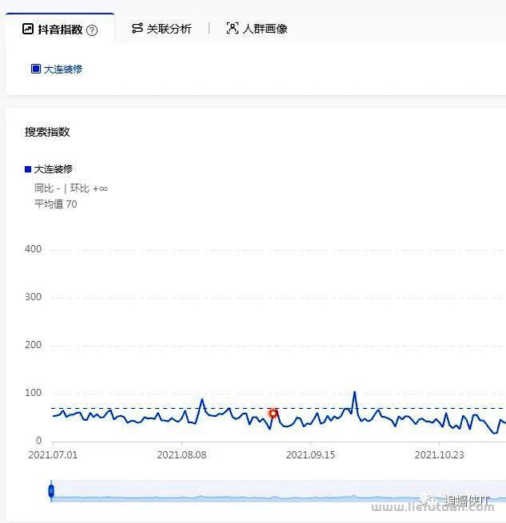
Task: Click the 400 y-axis label
Action: pyautogui.click(x=33, y=249)
